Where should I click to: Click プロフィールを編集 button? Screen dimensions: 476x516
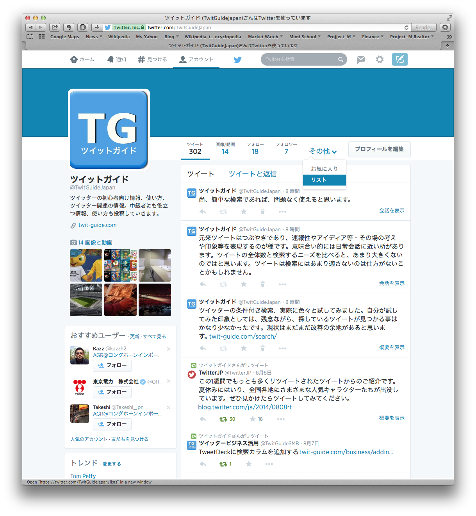pos(379,149)
